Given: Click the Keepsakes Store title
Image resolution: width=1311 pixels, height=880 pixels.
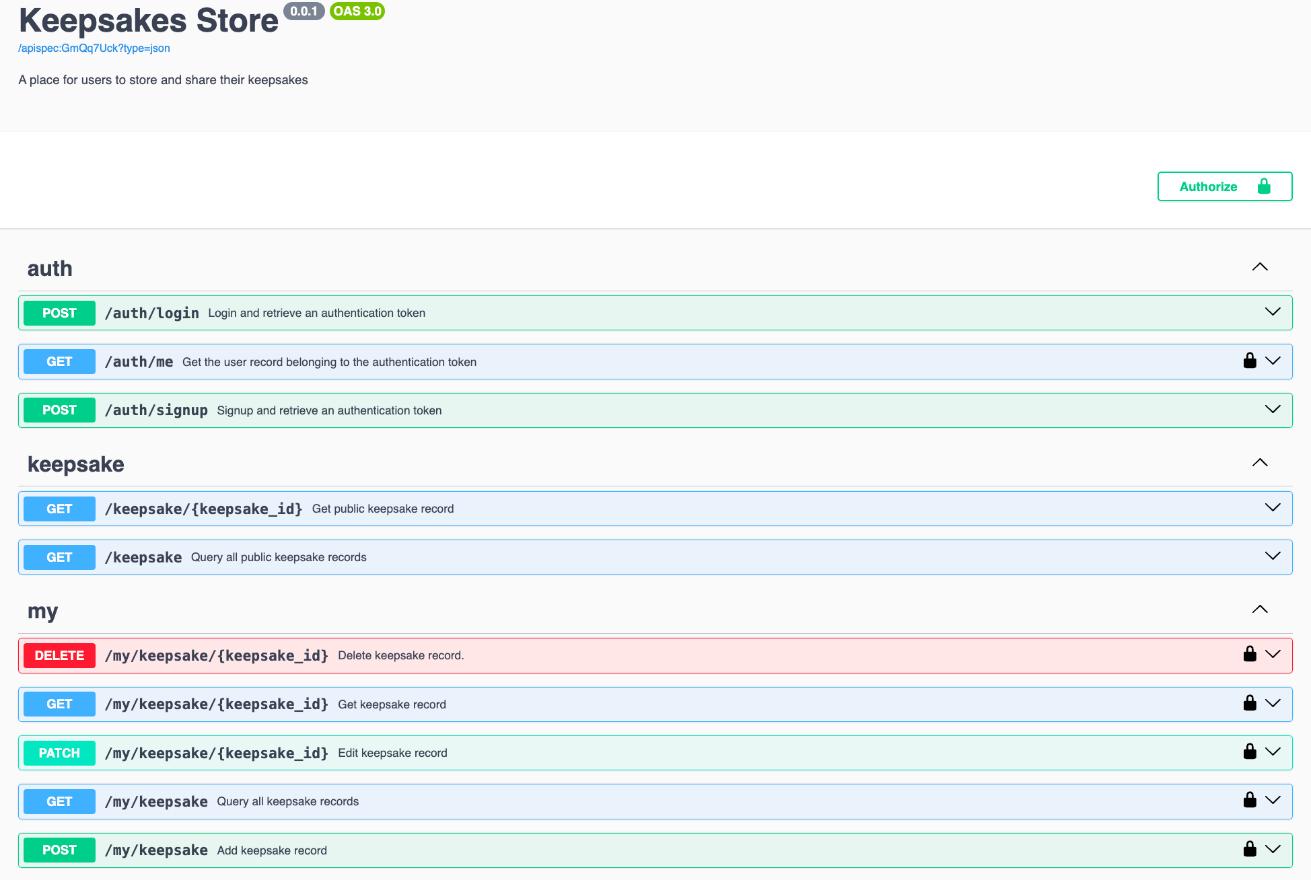Looking at the screenshot, I should 149,20.
